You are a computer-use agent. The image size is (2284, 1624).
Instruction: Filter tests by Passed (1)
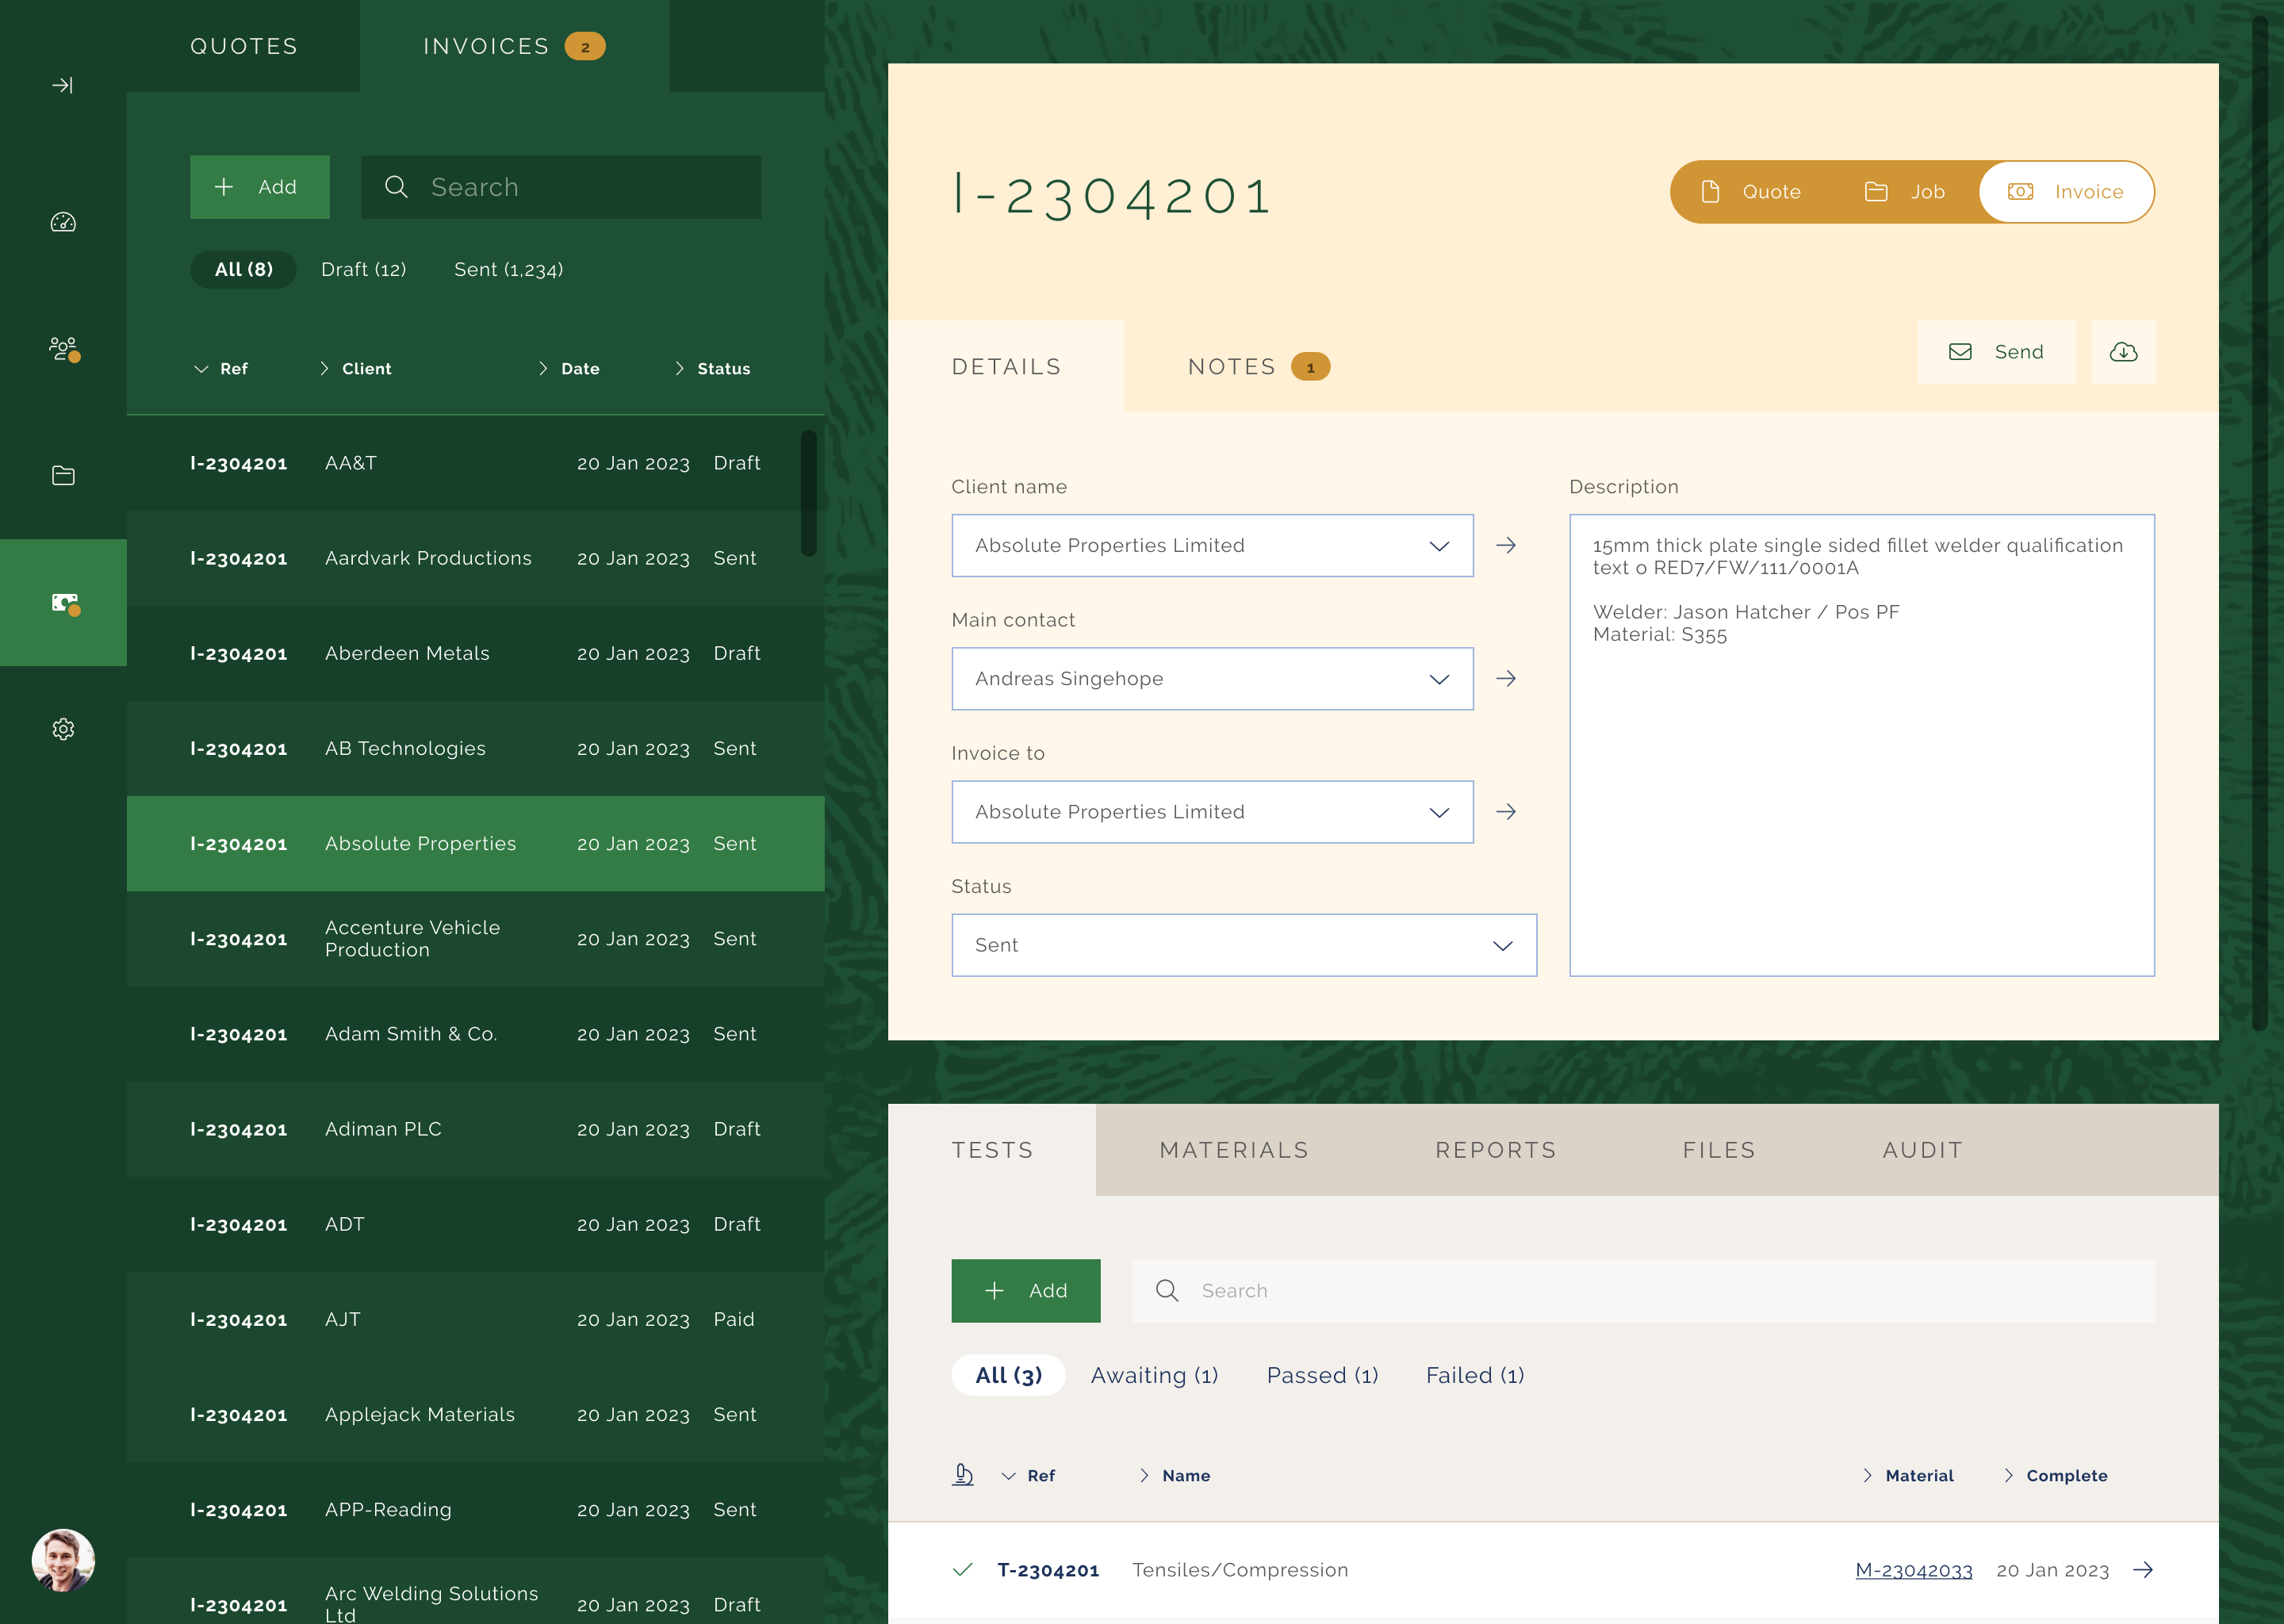coord(1322,1376)
